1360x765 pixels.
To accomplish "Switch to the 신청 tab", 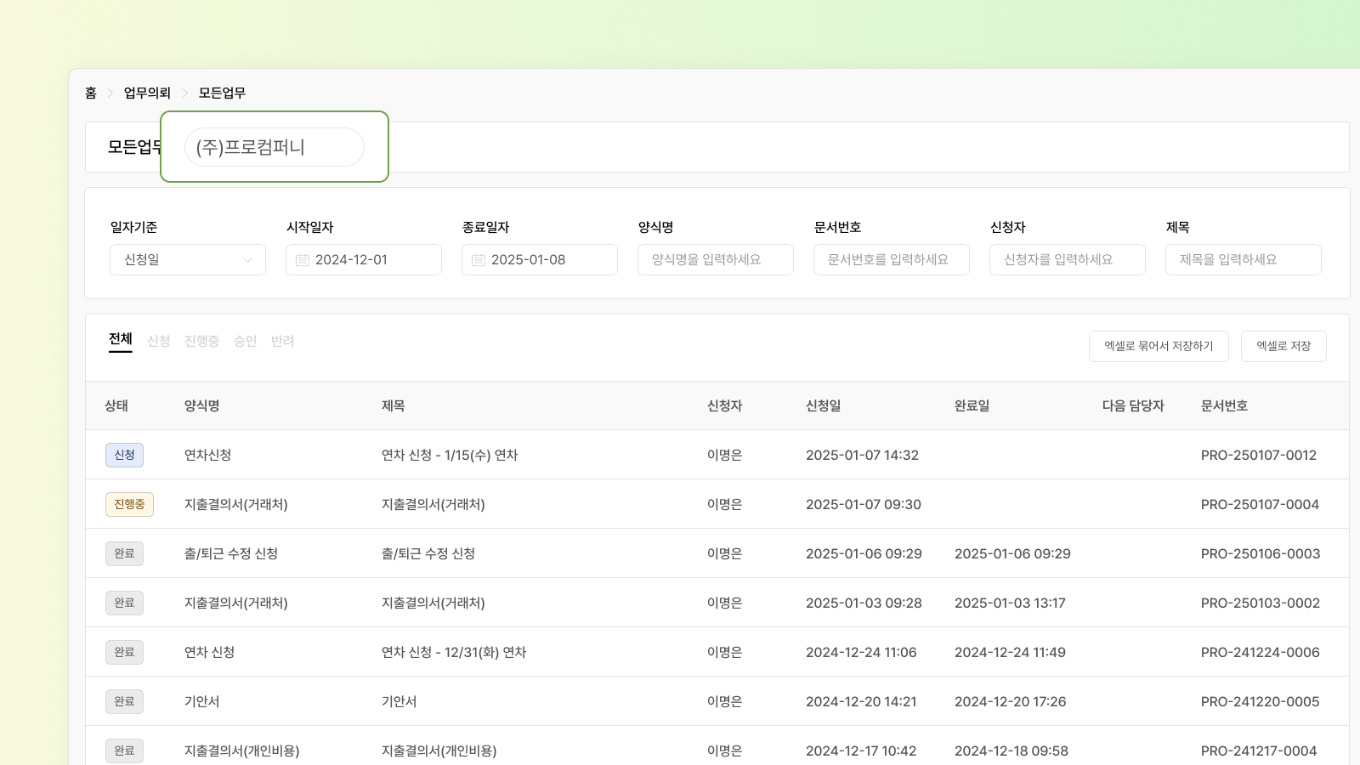I will tap(159, 341).
